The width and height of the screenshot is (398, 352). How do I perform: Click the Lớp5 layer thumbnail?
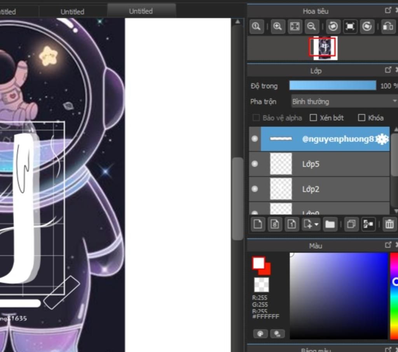click(x=281, y=164)
